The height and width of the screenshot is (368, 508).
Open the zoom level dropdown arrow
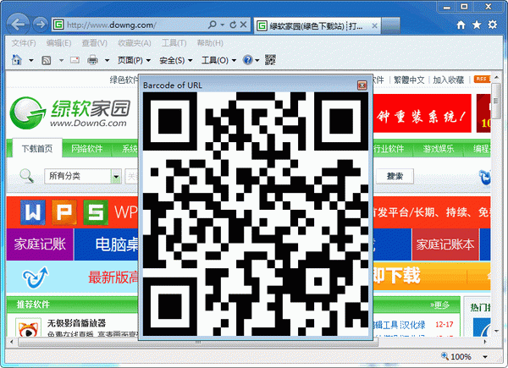485,357
